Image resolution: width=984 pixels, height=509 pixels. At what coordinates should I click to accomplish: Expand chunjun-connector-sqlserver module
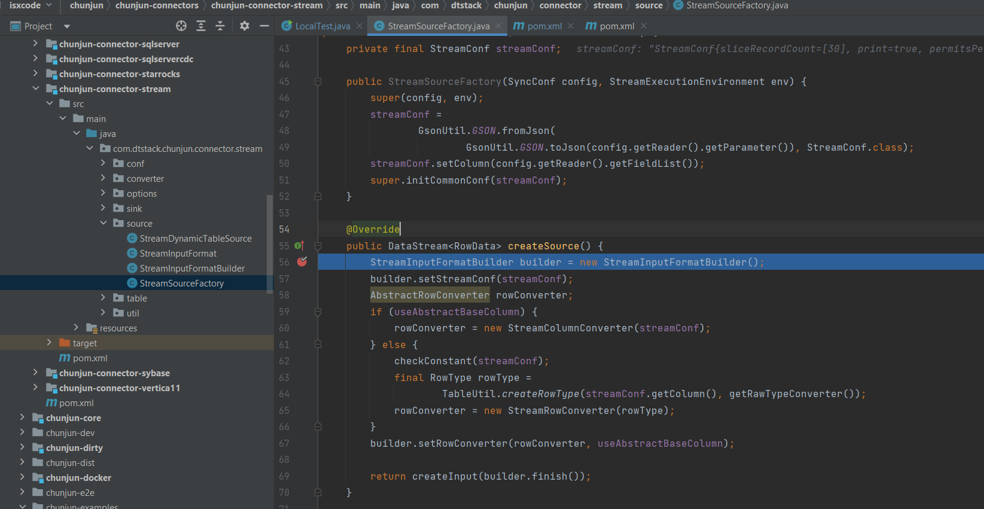[35, 44]
